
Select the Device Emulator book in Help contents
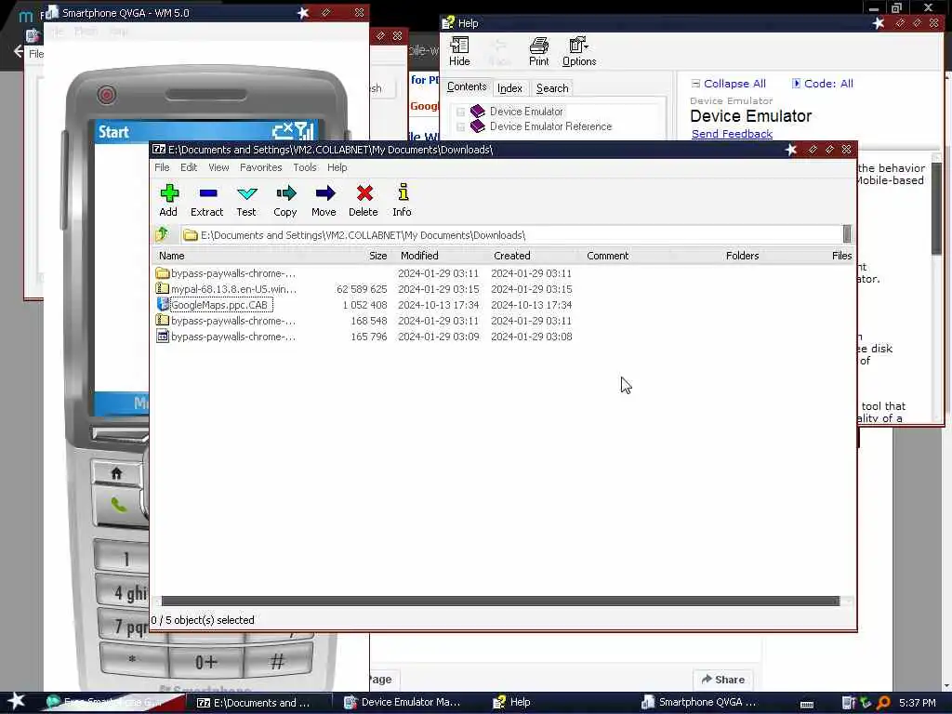pyautogui.click(x=526, y=112)
